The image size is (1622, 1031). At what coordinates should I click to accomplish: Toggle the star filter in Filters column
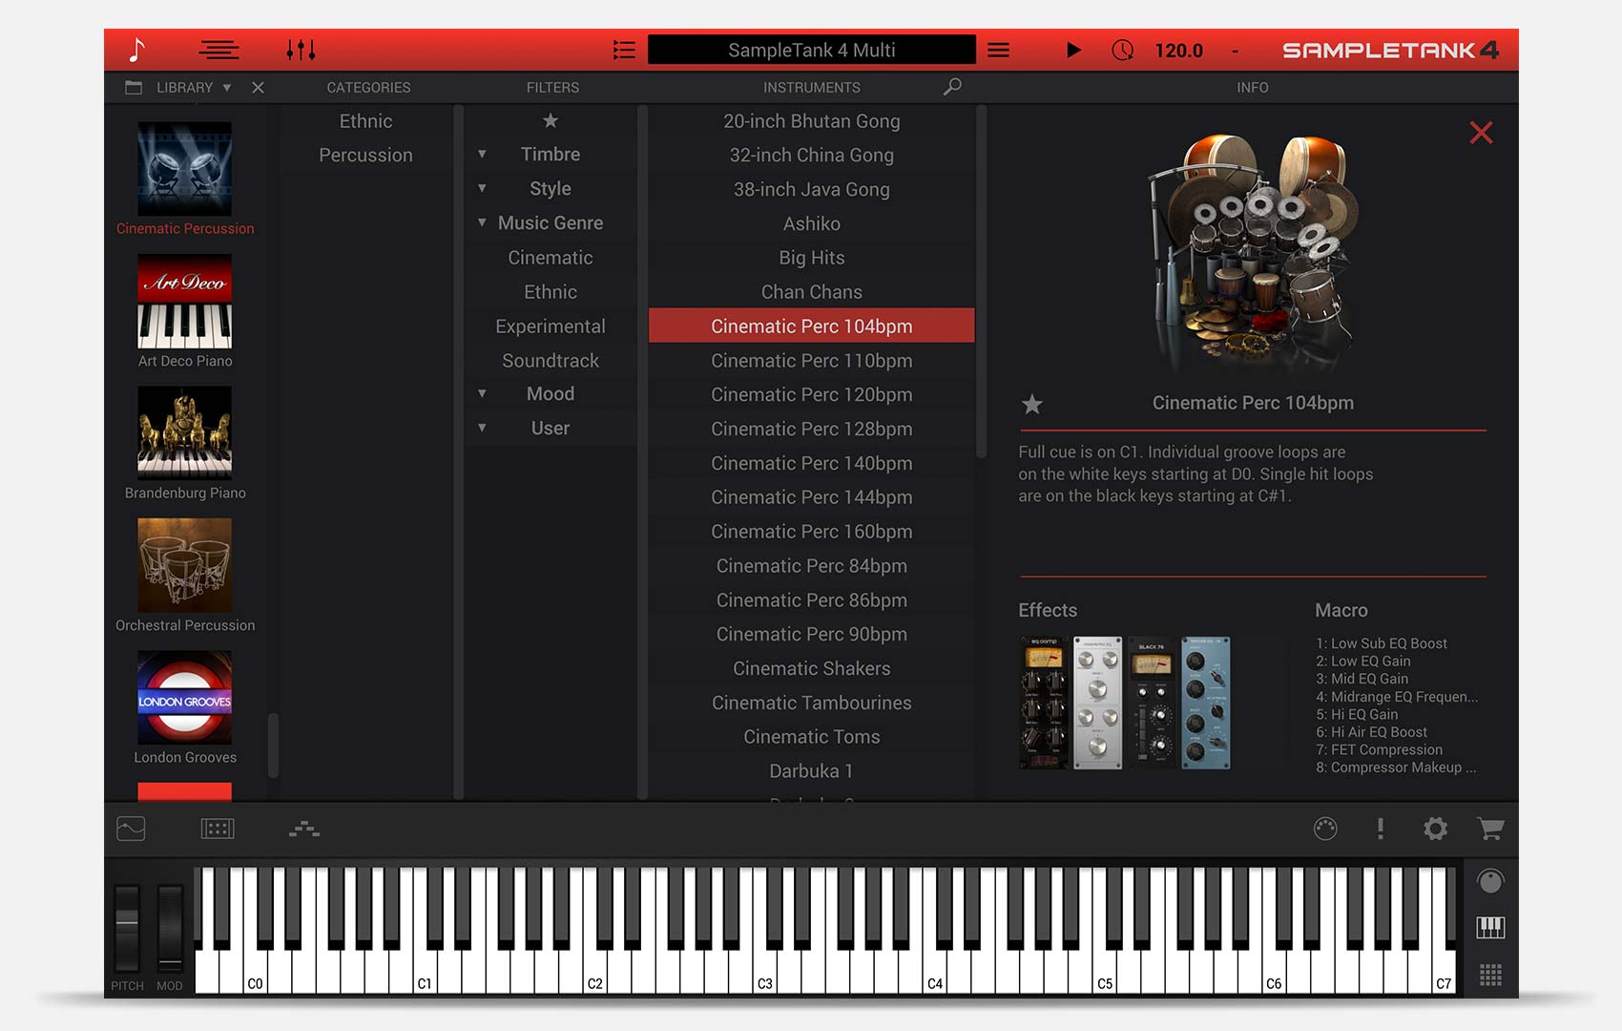pos(551,121)
